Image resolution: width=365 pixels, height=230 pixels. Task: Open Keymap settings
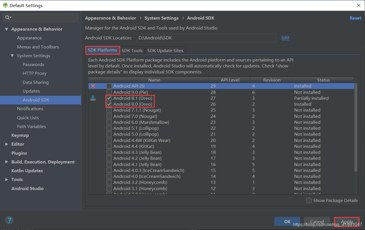pyautogui.click(x=20, y=135)
